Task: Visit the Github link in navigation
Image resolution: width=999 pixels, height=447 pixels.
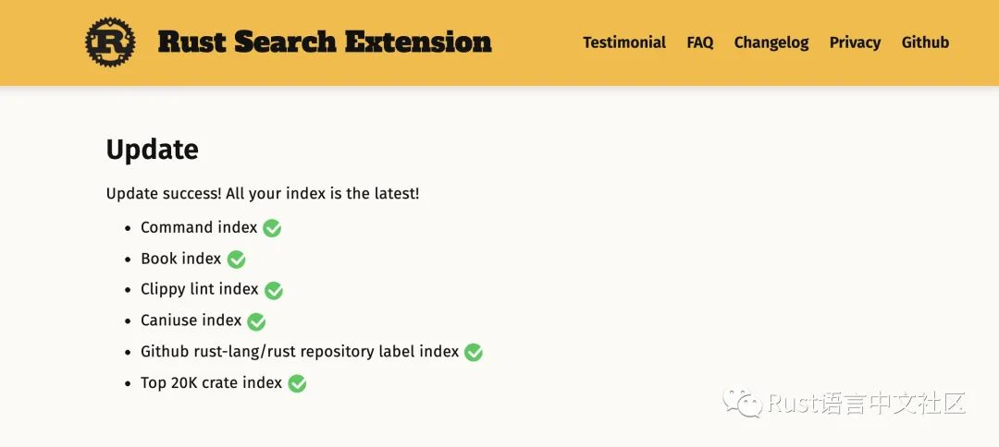Action: 925,42
